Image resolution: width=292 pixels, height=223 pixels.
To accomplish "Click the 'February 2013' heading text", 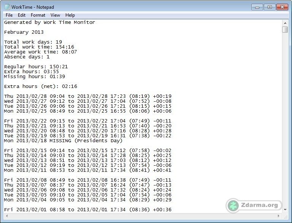I will (24, 32).
